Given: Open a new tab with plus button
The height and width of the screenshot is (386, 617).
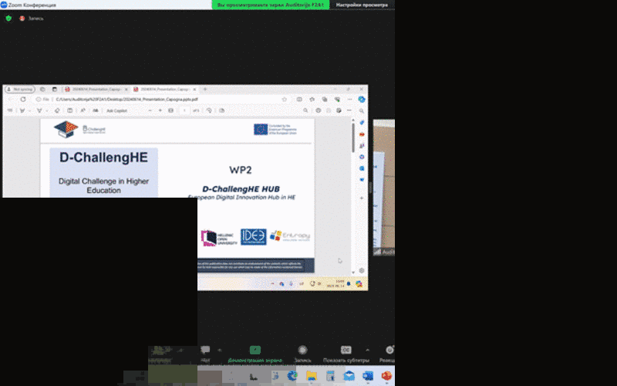Looking at the screenshot, I should (x=205, y=90).
